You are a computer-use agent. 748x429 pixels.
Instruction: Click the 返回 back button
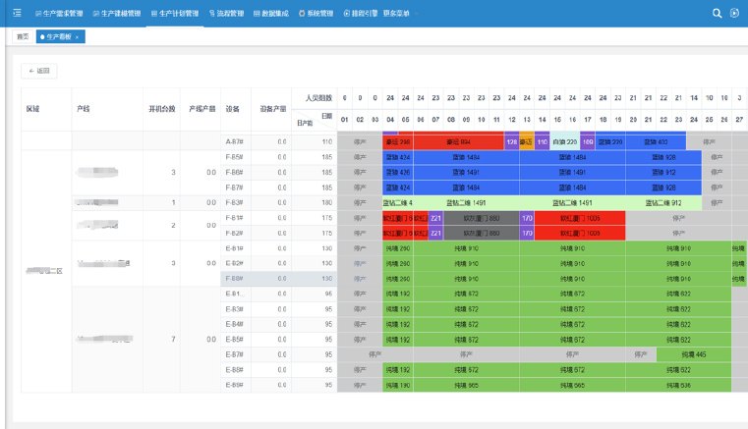pos(39,71)
